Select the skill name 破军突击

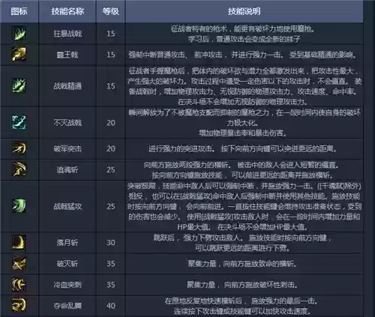tap(67, 148)
